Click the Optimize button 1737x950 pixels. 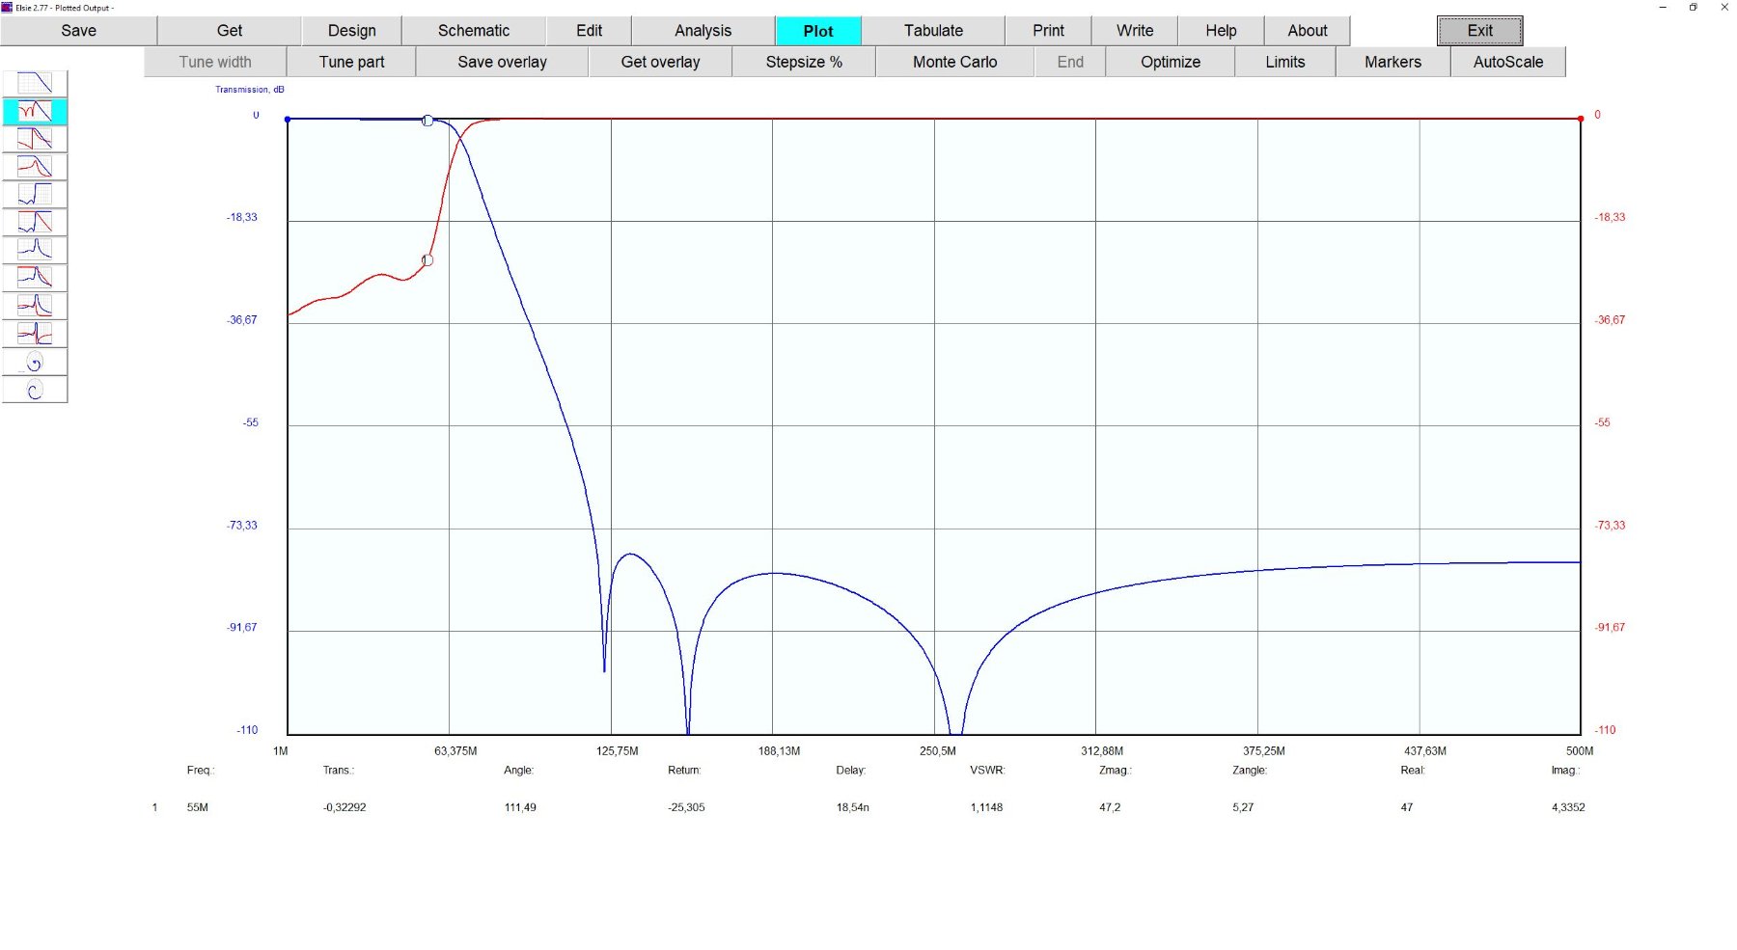[x=1171, y=62]
